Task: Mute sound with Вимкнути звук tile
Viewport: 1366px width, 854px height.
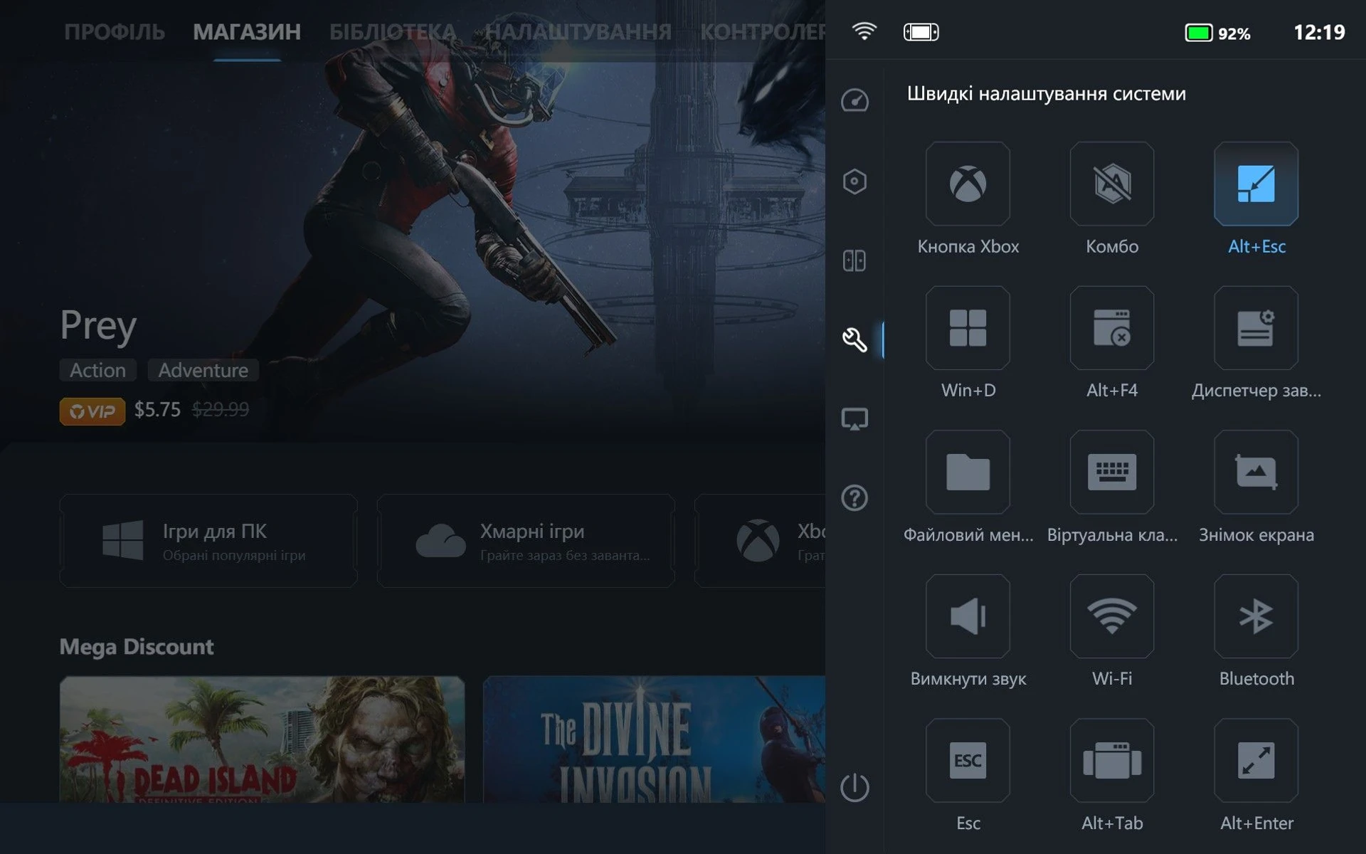Action: tap(968, 616)
